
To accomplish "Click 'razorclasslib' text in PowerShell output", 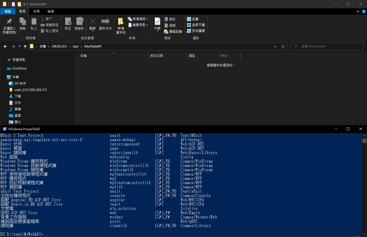I will tap(124, 153).
